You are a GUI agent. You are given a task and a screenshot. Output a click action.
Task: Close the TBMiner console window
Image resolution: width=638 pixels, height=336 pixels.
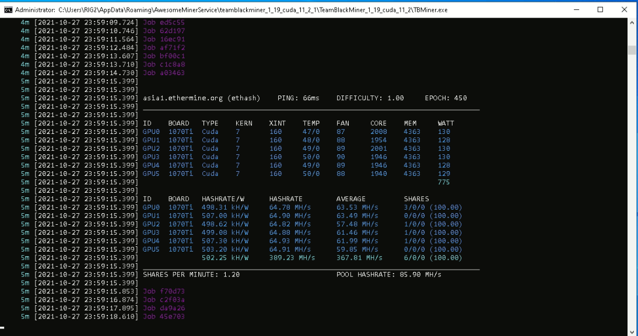coord(624,10)
